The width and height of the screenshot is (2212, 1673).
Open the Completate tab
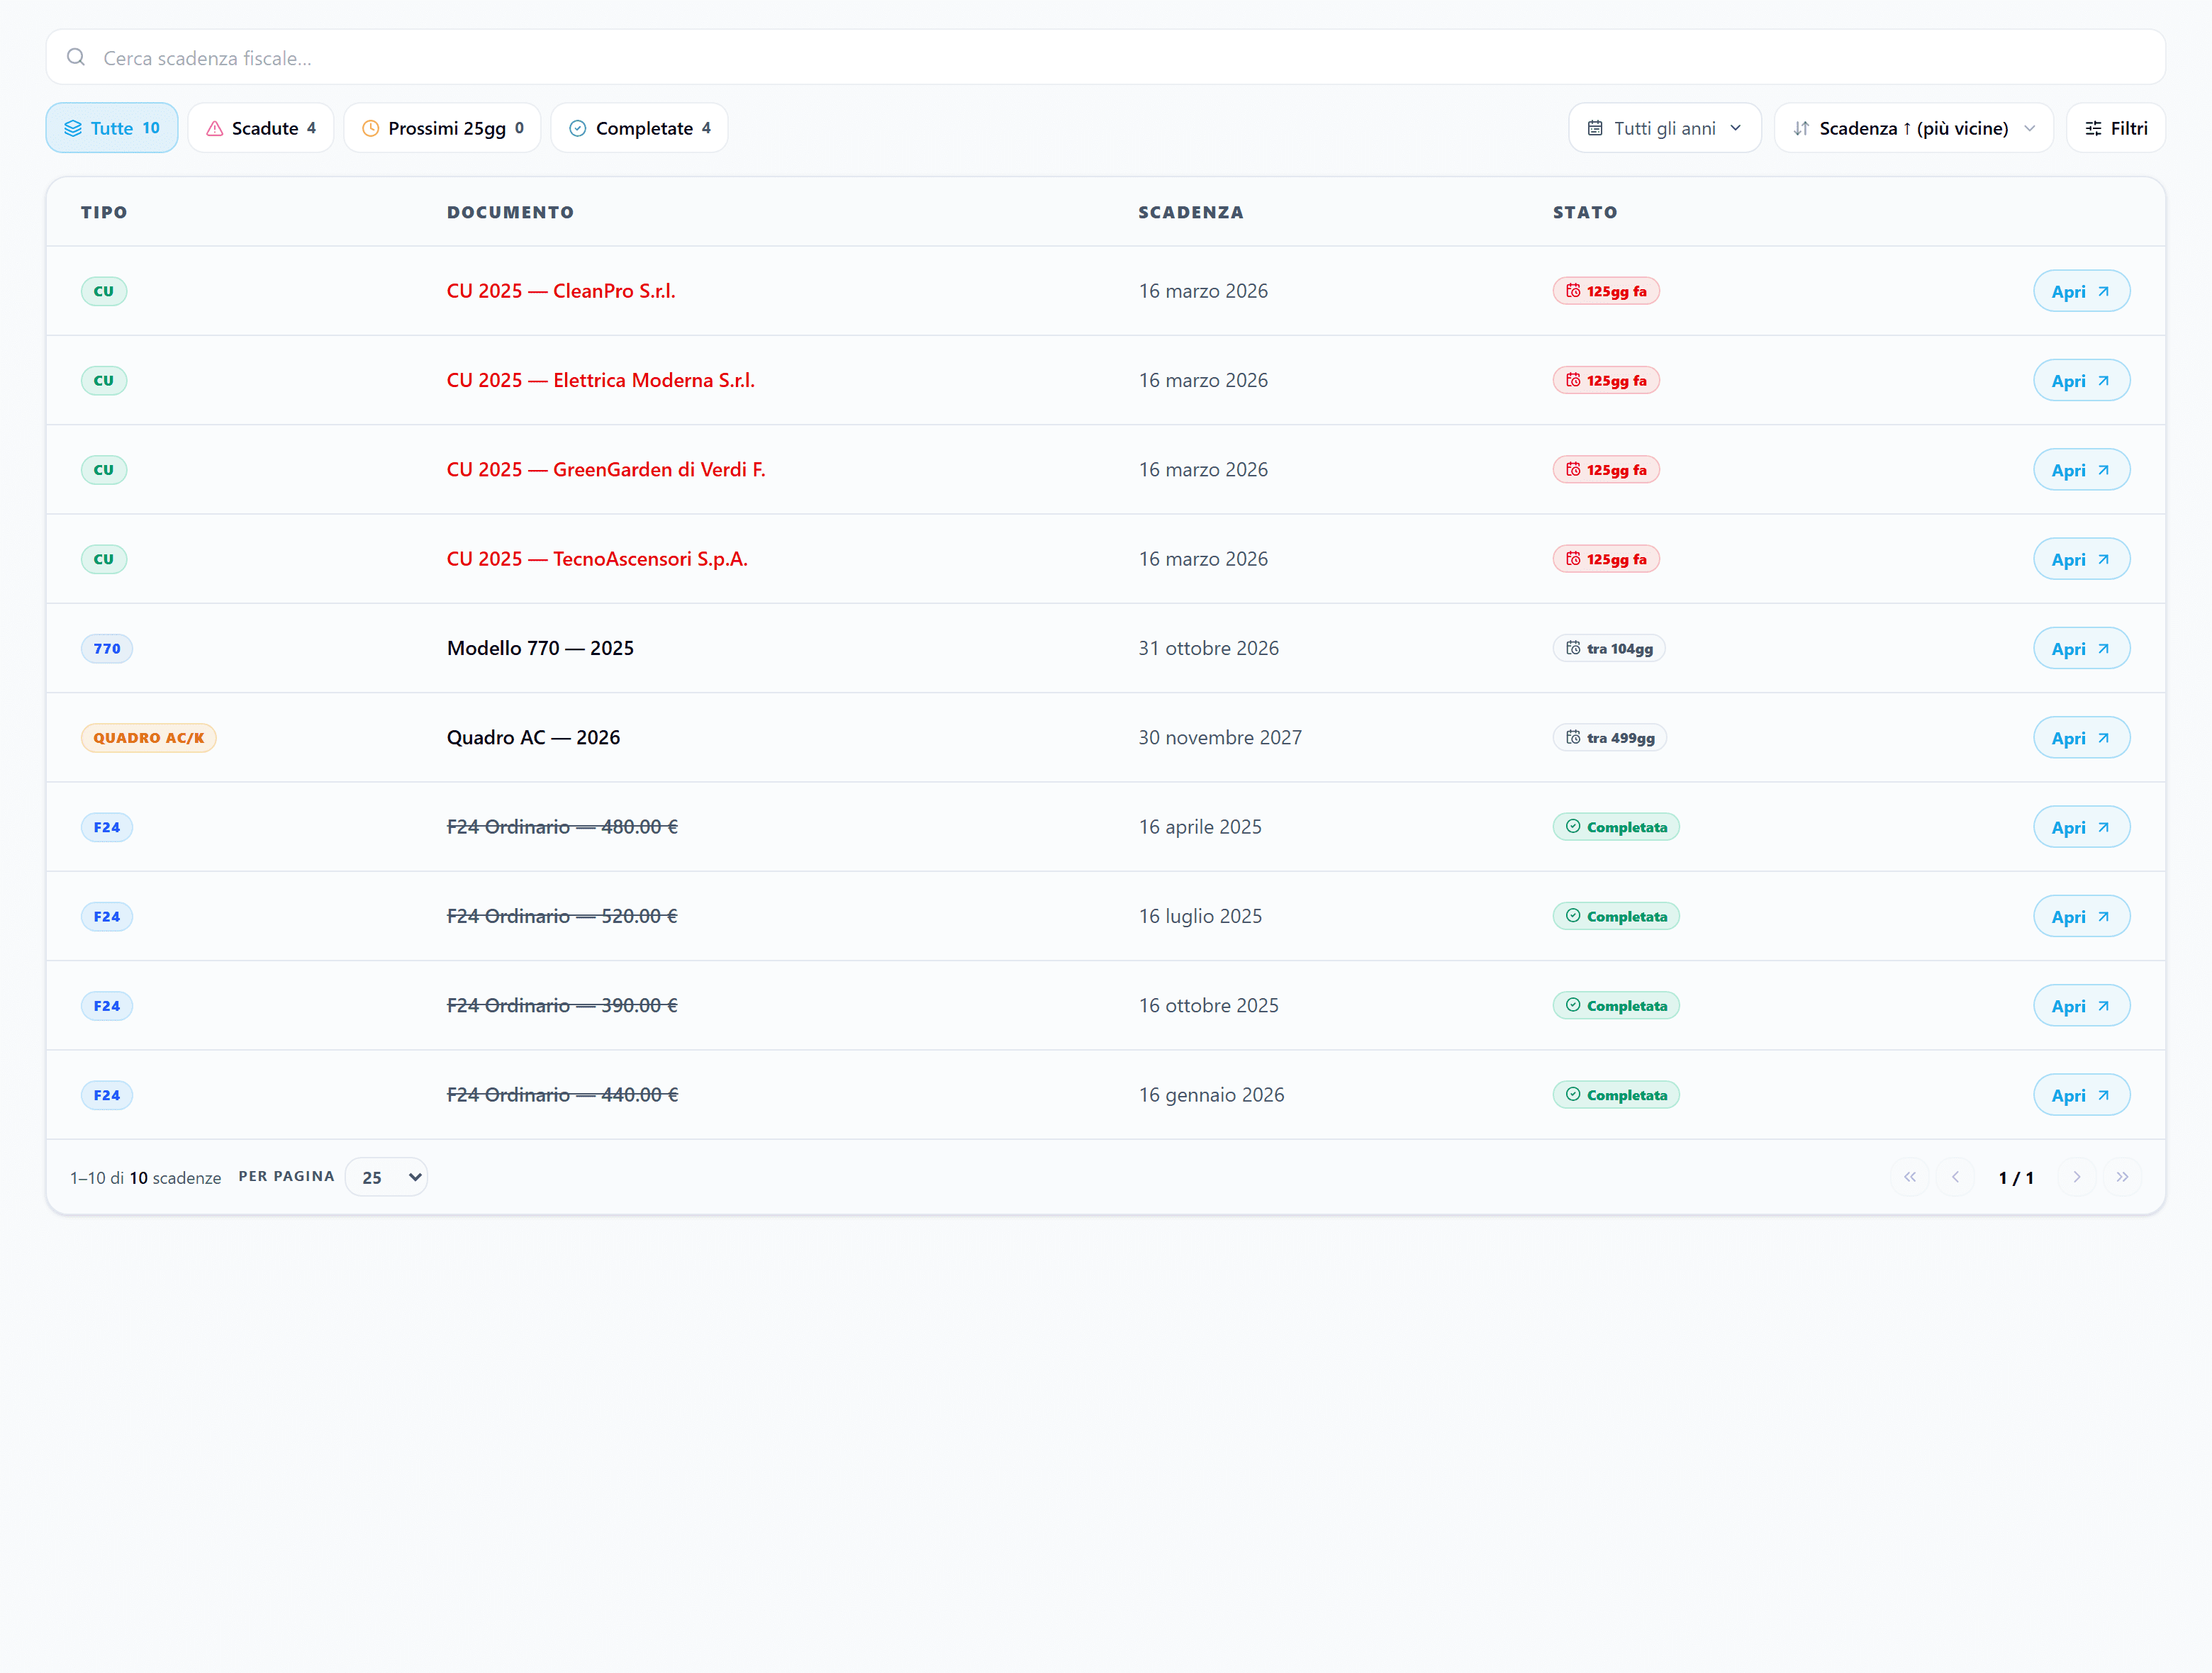tap(639, 128)
